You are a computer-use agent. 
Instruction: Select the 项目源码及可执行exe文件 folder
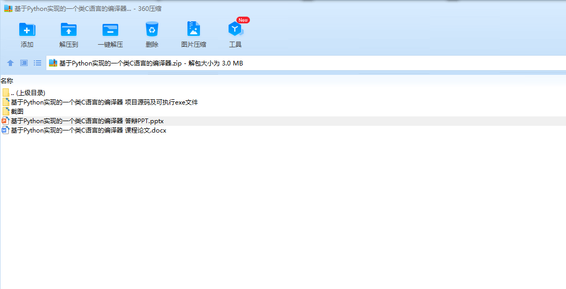click(x=283, y=102)
